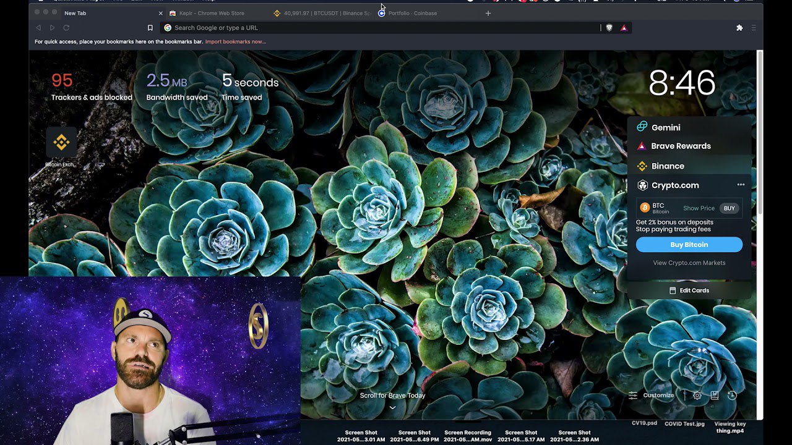Viewport: 792px width, 445px height.
Task: Open bookmarks icon at bottom right
Action: point(715,396)
